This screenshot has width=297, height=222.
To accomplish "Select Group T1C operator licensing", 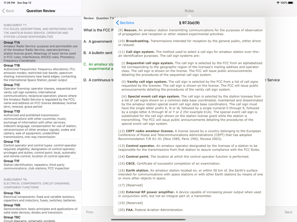I will (41, 96).
